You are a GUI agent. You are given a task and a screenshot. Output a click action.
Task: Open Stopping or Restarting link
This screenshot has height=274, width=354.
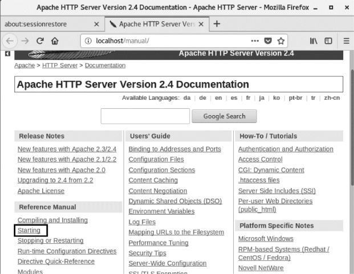(51, 240)
